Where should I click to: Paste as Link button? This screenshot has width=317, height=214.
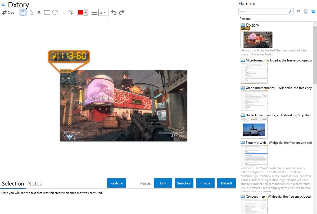[163, 183]
